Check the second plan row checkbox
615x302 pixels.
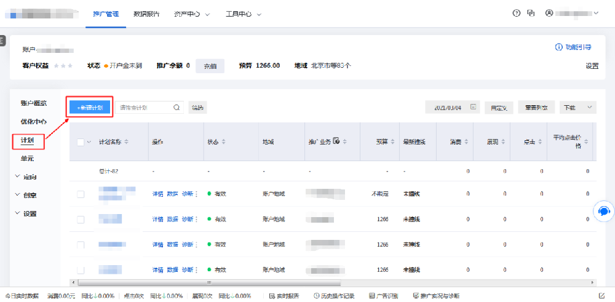81,220
